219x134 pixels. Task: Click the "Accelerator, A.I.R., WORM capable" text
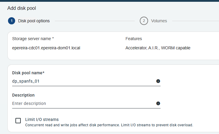point(158,48)
